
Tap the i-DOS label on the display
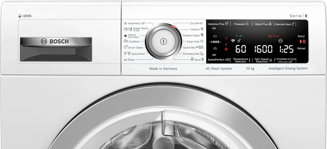point(215,42)
